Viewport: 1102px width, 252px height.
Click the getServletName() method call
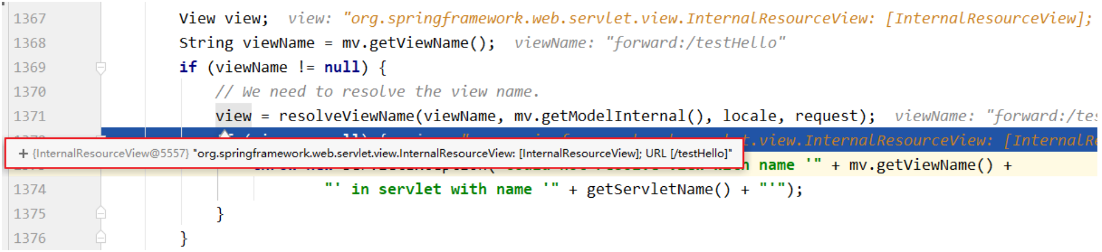(658, 190)
